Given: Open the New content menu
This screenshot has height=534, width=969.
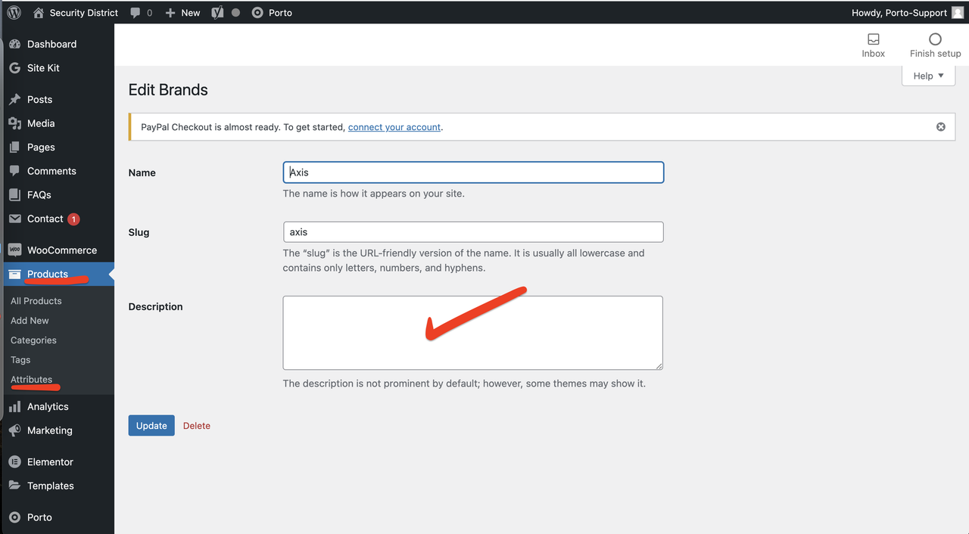Looking at the screenshot, I should [x=182, y=13].
